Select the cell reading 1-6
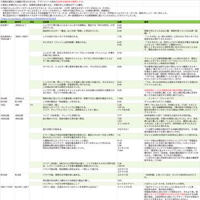Screen dimensions: 200x200 pyautogui.click(x=130, y=136)
